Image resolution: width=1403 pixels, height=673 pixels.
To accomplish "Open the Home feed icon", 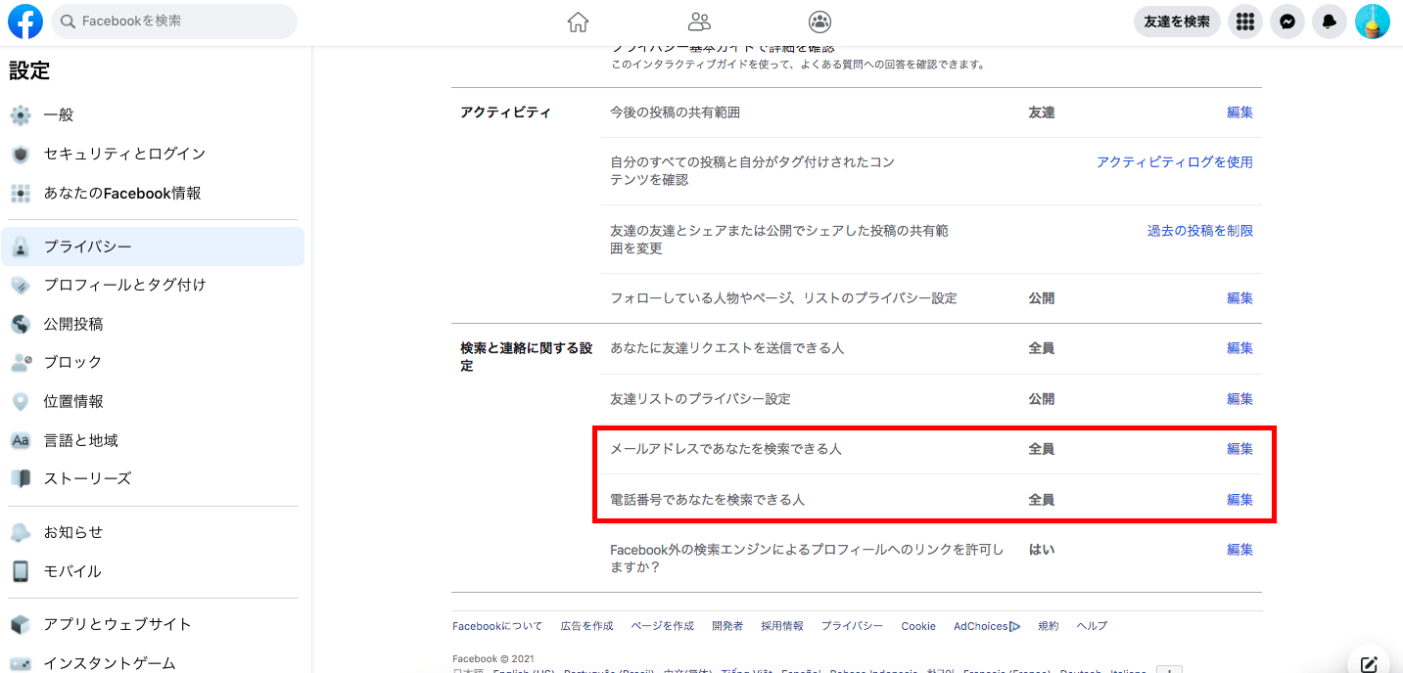I will 579,22.
